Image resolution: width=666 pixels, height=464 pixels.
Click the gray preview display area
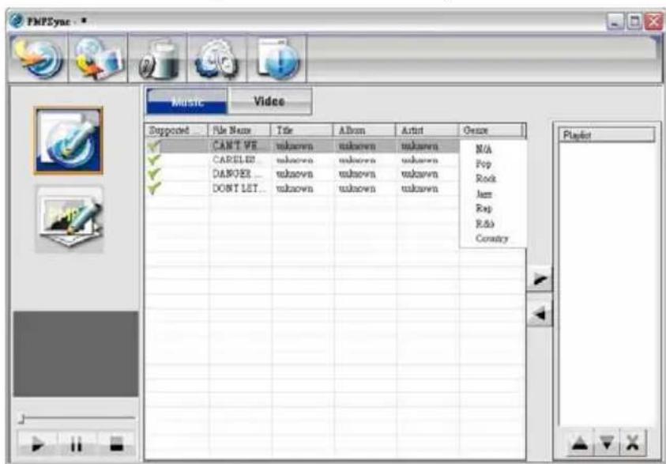point(76,353)
